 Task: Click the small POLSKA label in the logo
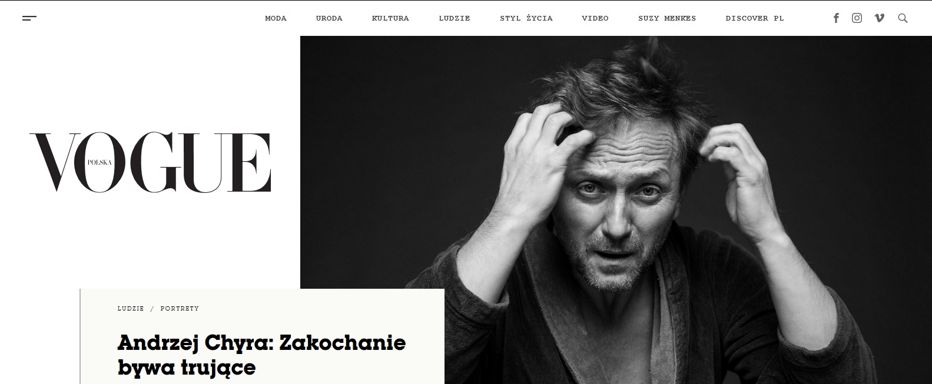click(x=99, y=162)
